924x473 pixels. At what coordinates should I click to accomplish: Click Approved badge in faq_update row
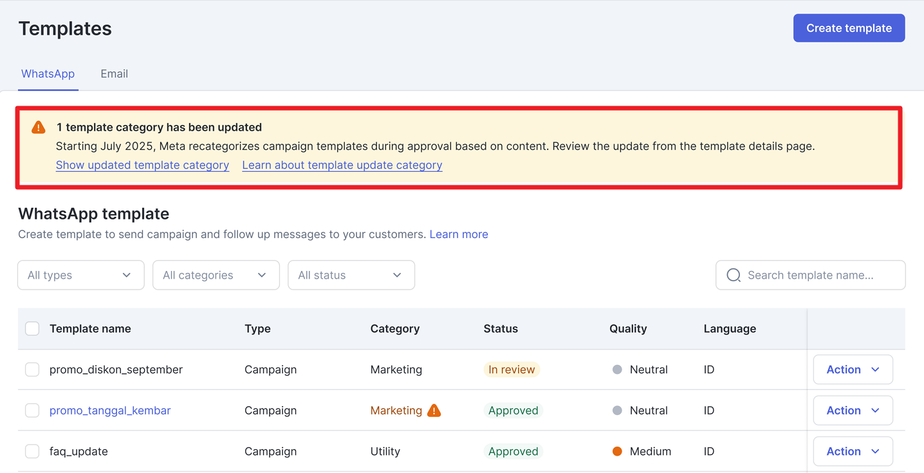pyautogui.click(x=513, y=452)
